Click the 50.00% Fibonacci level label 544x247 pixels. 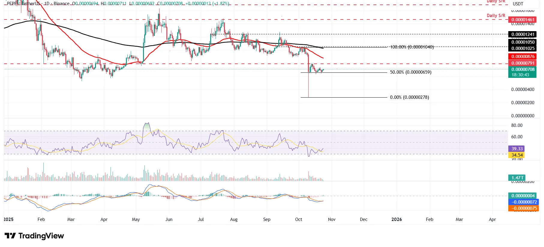[411, 72]
